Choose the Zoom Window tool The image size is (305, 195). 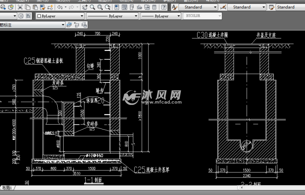point(100,7)
